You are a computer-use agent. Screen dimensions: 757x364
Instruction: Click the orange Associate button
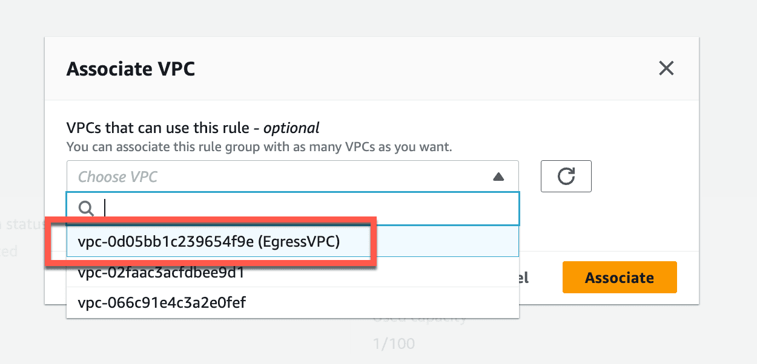coord(620,278)
